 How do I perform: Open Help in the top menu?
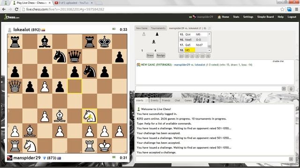tap(280, 17)
